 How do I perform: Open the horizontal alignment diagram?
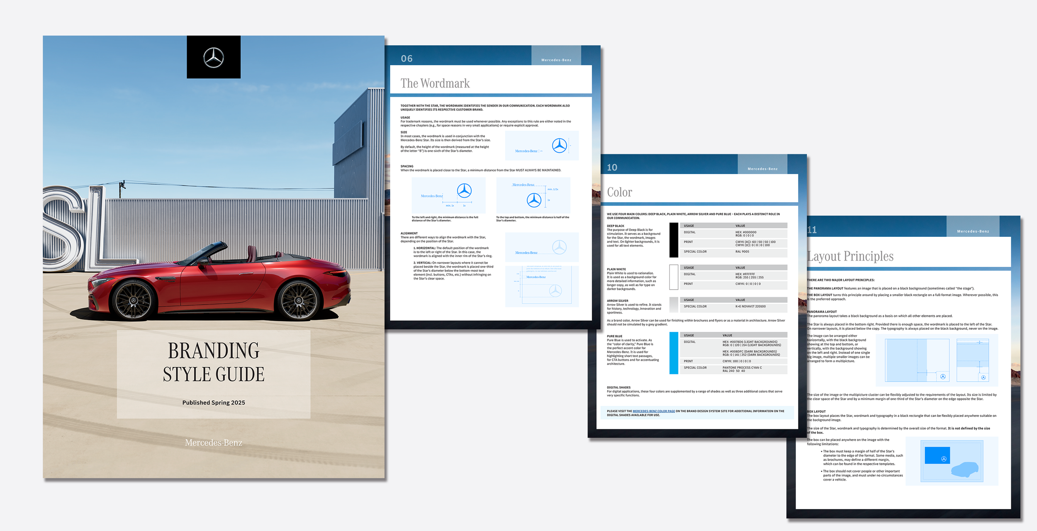(x=542, y=247)
